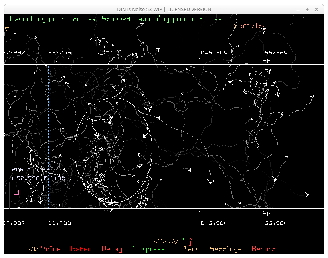Open the Settings screen
The height and width of the screenshot is (258, 328).
tap(225, 249)
